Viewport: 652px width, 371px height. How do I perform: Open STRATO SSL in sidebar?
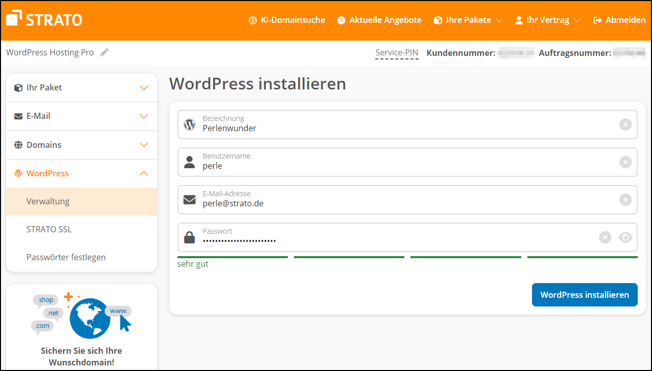click(49, 229)
